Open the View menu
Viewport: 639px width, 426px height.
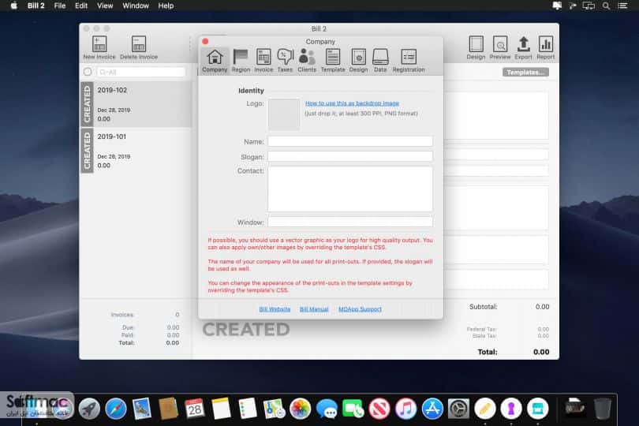coord(105,6)
